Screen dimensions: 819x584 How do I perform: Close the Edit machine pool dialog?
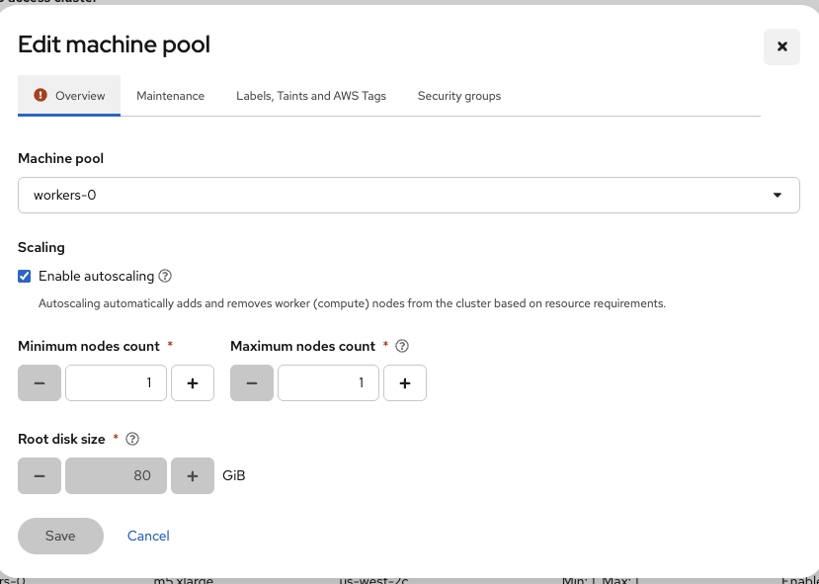click(x=781, y=46)
